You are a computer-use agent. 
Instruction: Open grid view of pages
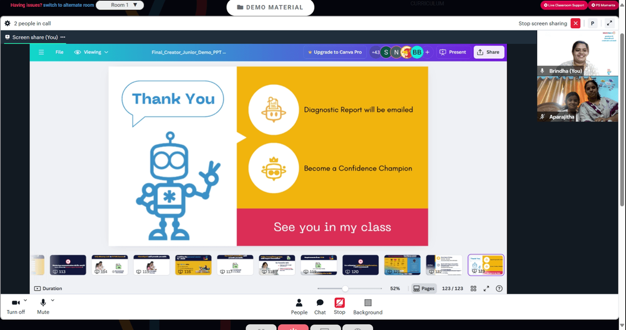(x=473, y=289)
